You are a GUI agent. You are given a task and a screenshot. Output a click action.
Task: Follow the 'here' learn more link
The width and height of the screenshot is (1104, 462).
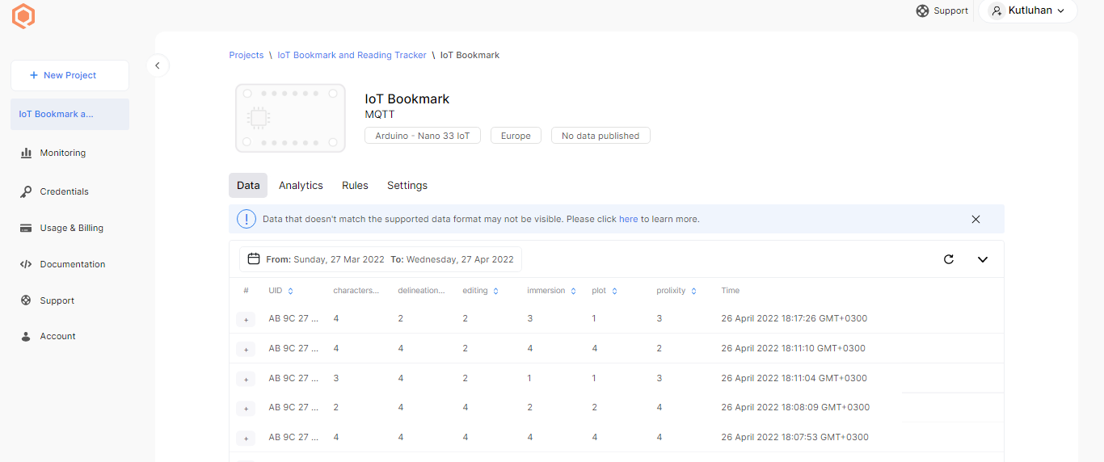pos(628,219)
